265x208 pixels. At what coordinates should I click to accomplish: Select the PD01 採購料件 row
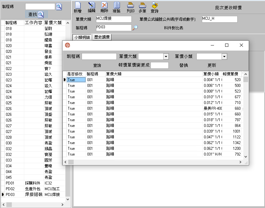[x=33, y=183]
